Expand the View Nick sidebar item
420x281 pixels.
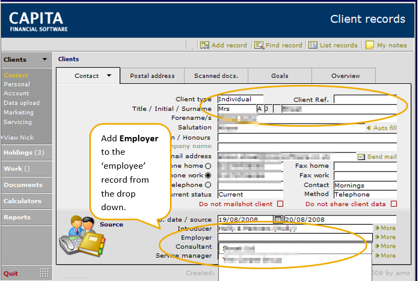18,138
